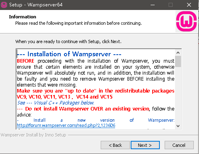The height and width of the screenshot is (154, 199).
Task: Click Next to continue setup
Action: click(x=145, y=145)
